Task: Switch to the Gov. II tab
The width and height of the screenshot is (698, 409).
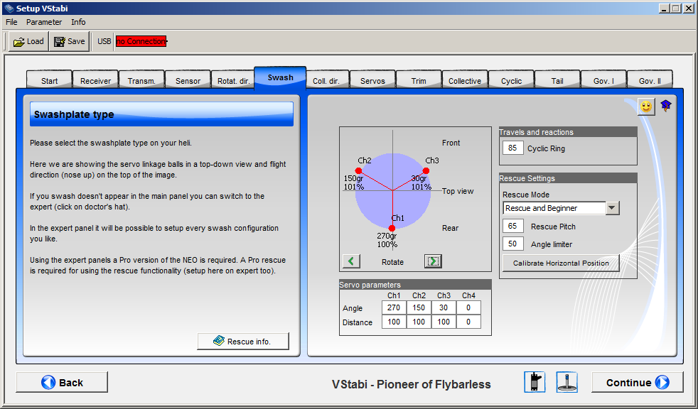Action: pos(650,80)
